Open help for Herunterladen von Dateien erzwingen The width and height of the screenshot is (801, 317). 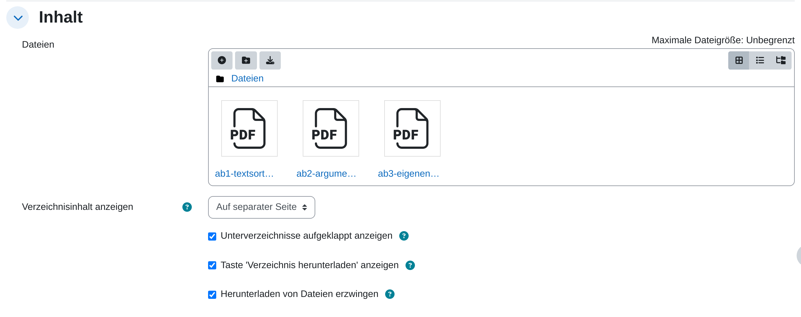click(390, 294)
